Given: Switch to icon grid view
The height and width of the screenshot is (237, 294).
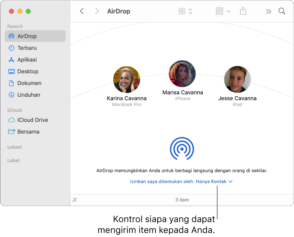Looking at the screenshot, I should [182, 11].
